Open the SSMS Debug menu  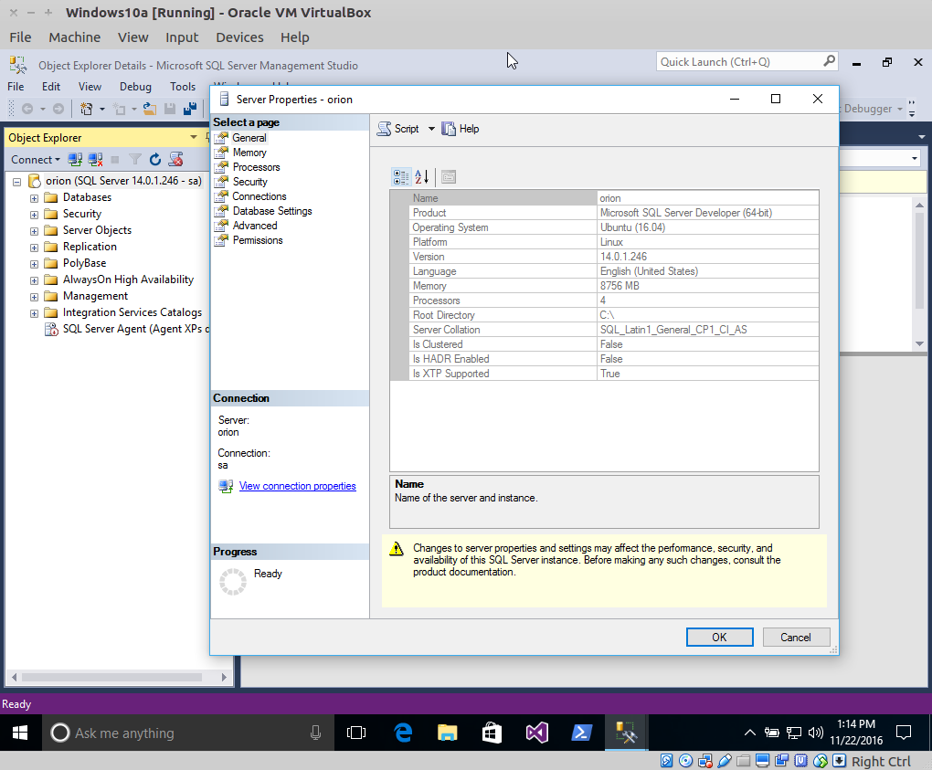tap(135, 87)
